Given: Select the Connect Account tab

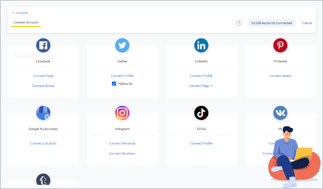Looking at the screenshot, I should point(26,22).
